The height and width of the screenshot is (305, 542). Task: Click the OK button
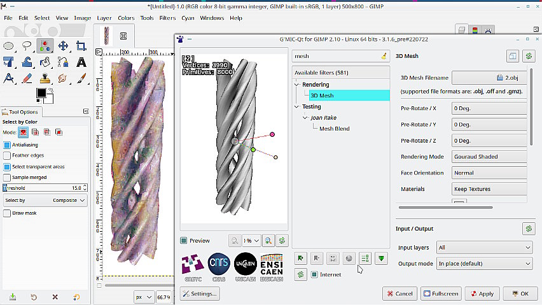coord(520,294)
